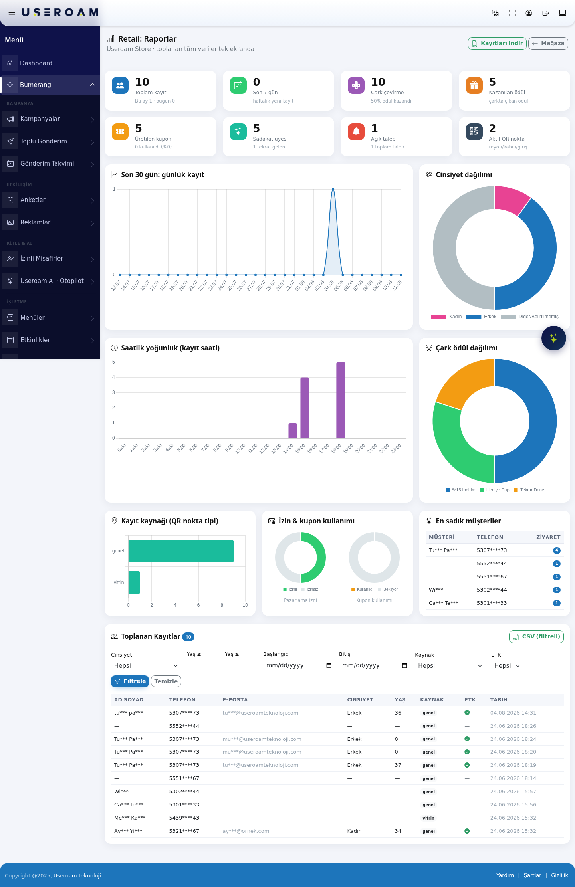This screenshot has width=575, height=887.
Task: Click the purple 18:00 bar in hourly chart
Action: (341, 400)
